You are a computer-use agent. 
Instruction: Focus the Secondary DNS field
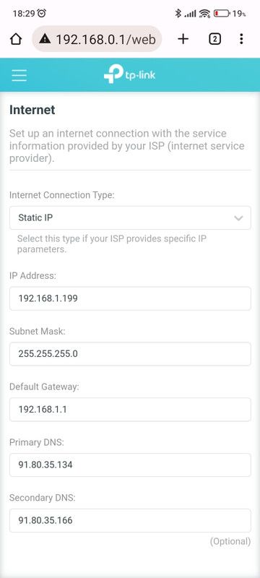130,520
